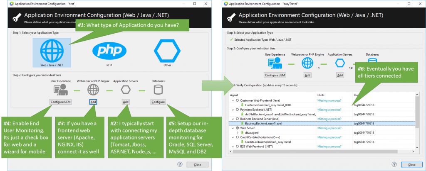The width and height of the screenshot is (426, 171).
Task: Expand the dtwsagent node
Action: (x=238, y=132)
